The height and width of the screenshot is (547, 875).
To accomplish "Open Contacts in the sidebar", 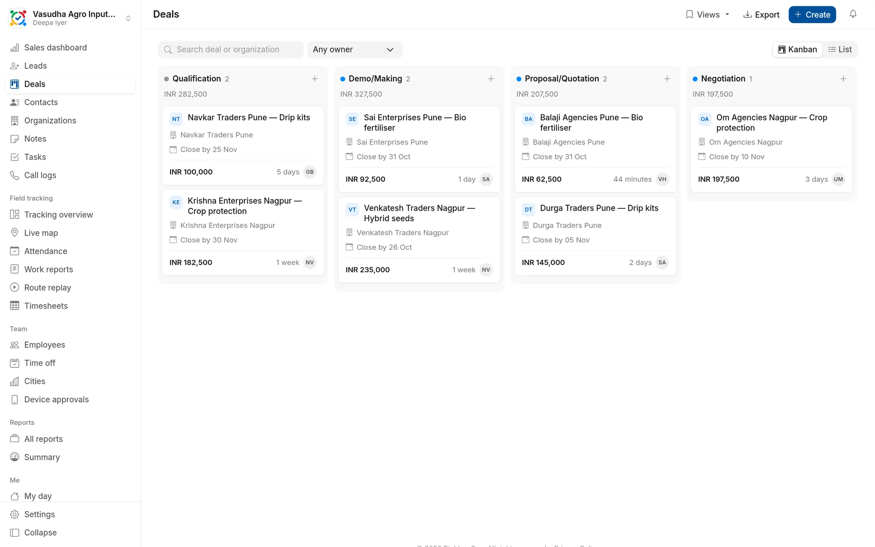I will [x=70, y=102].
